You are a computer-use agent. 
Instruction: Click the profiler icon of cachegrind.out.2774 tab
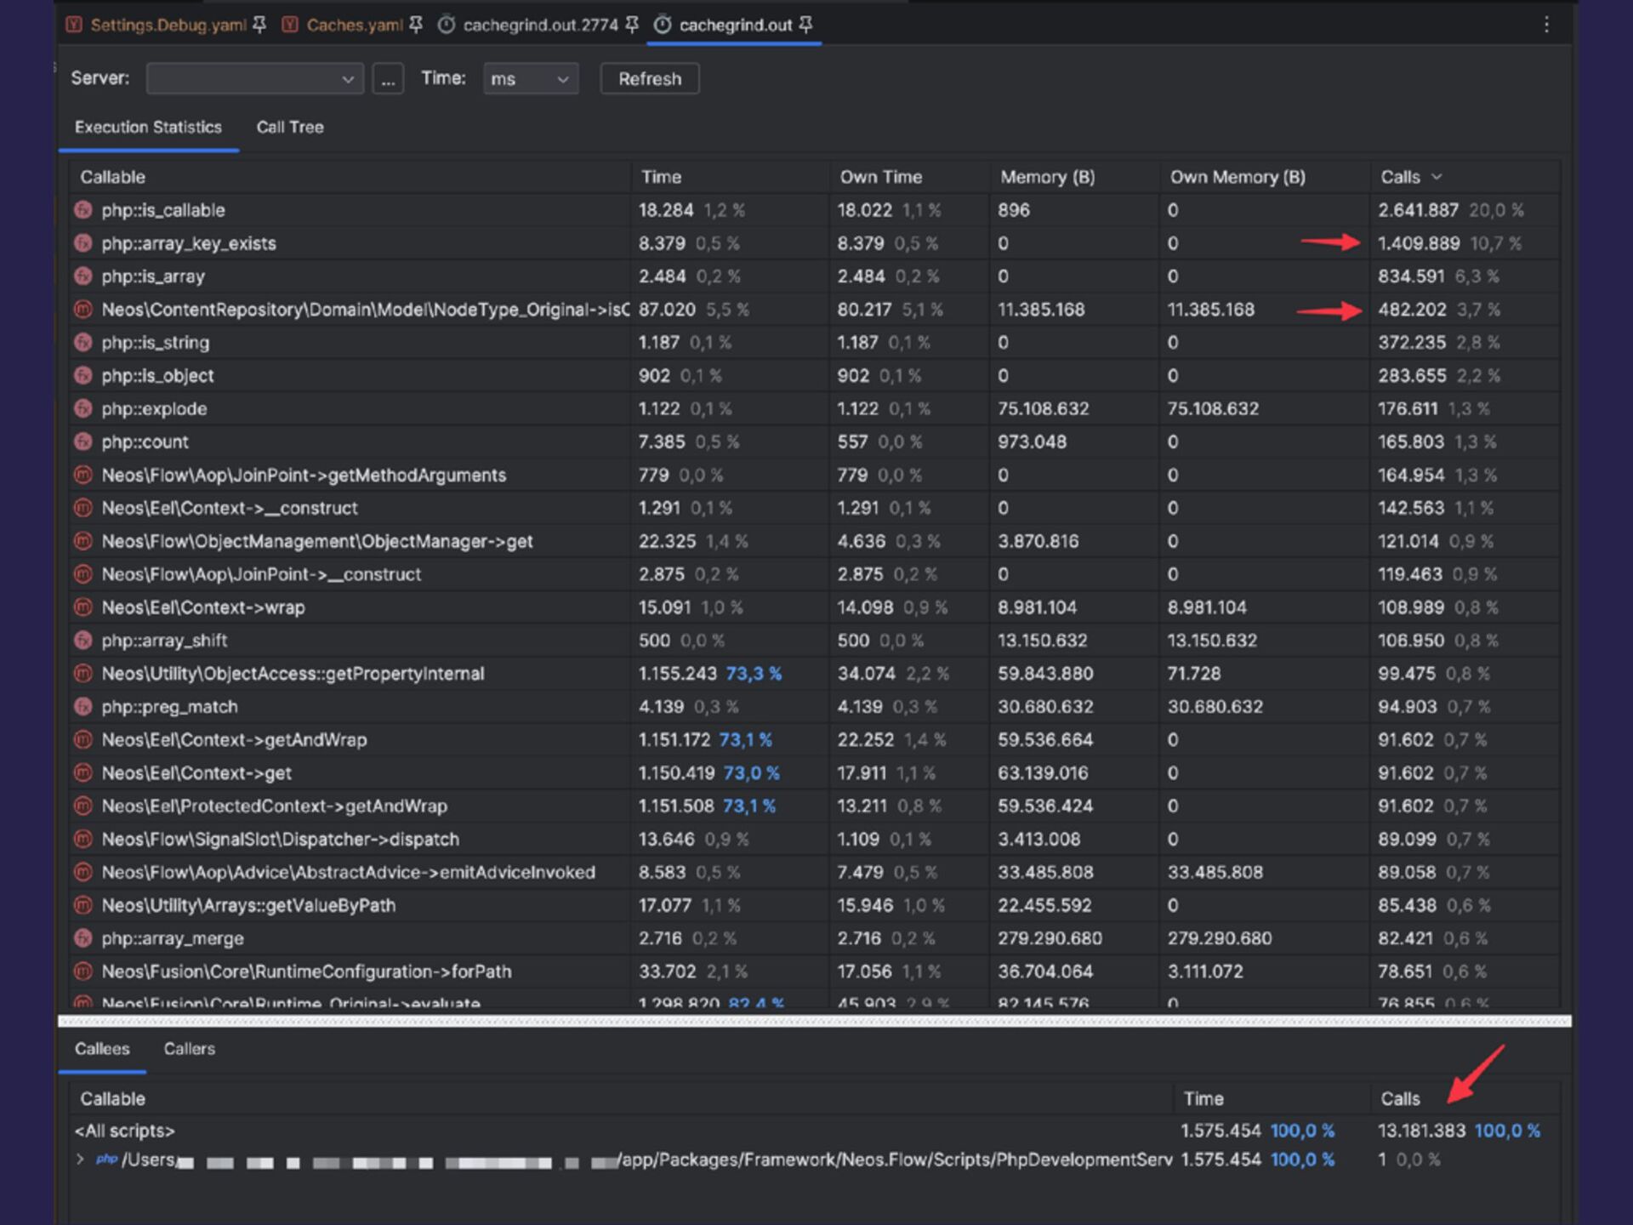coord(447,26)
